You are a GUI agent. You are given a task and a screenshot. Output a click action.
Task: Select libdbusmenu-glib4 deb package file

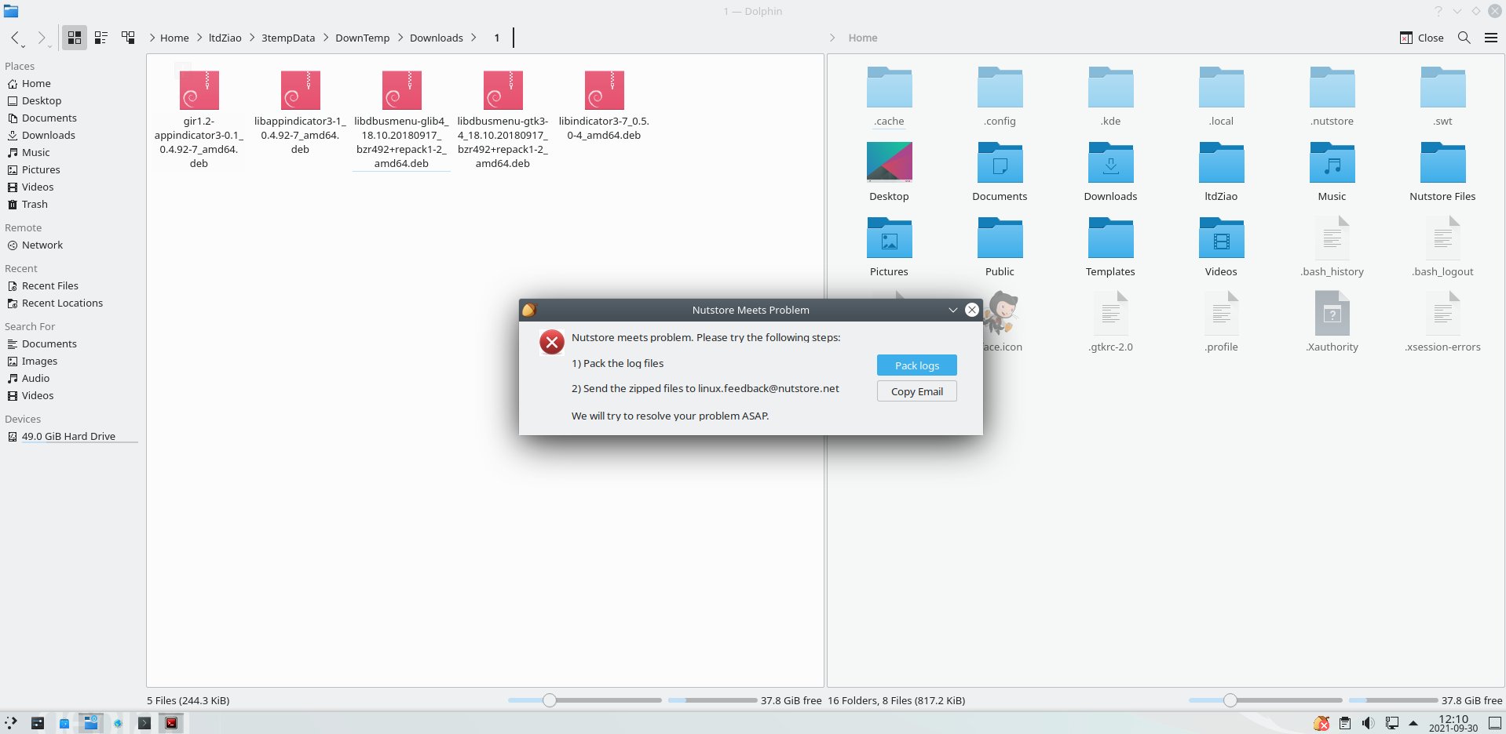[401, 118]
